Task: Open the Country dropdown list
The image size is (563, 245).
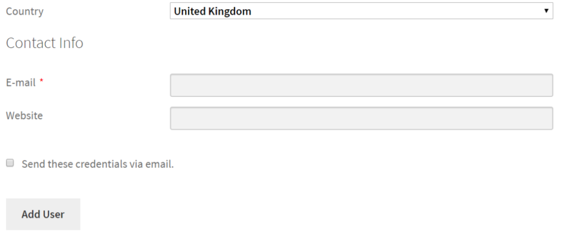Action: pyautogui.click(x=361, y=11)
